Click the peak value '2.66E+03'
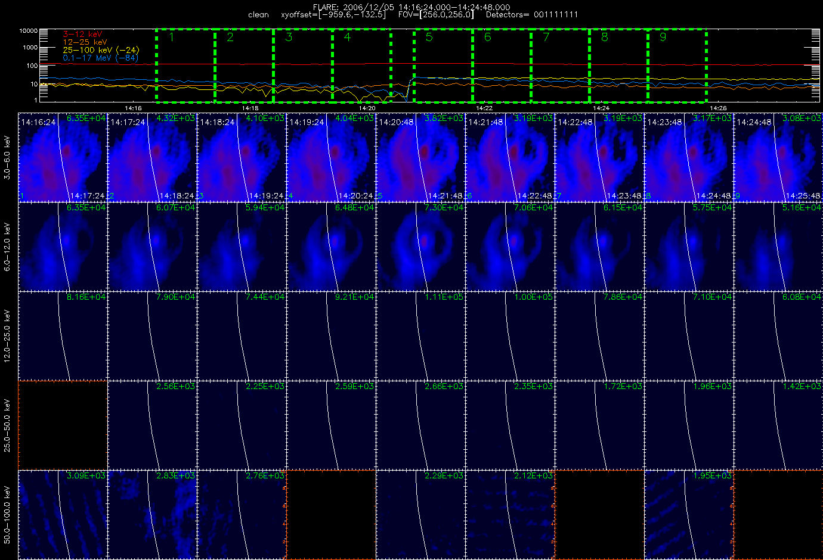The image size is (823, 560). (x=444, y=387)
